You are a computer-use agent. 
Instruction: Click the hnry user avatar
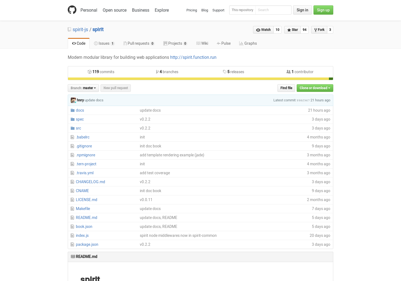pyautogui.click(x=73, y=100)
